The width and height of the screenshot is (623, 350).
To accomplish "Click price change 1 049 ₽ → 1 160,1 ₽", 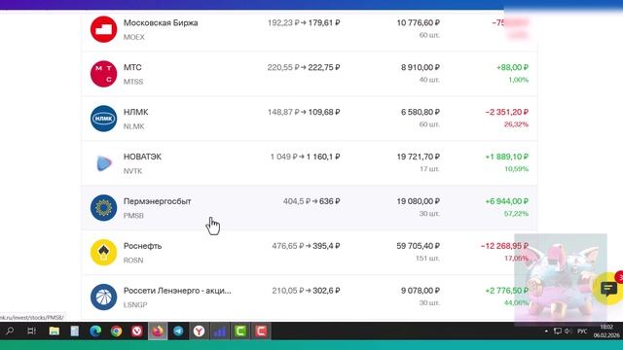I will 305,157.
